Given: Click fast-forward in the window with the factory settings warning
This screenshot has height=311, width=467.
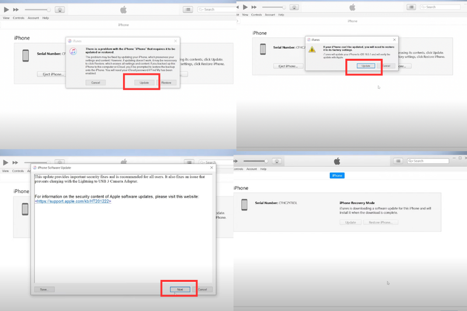Looking at the screenshot, I should click(254, 7).
